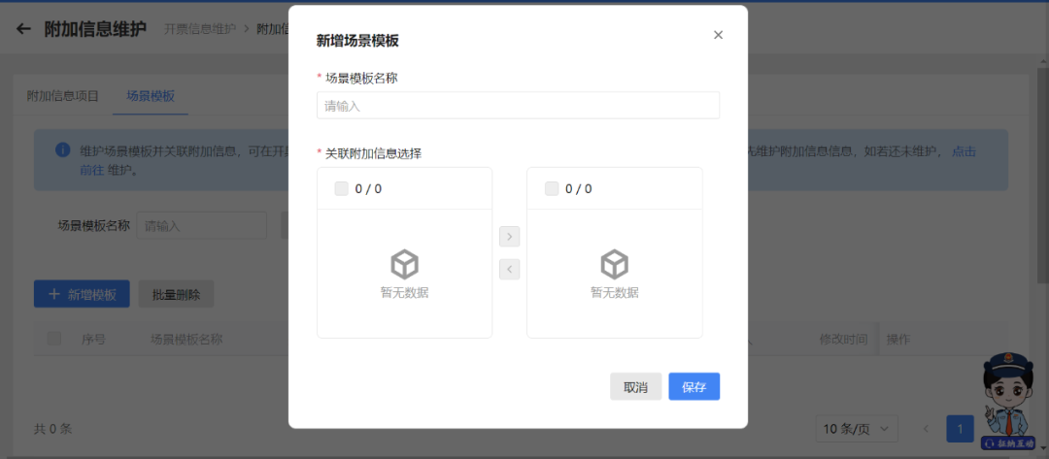Switch to the 附加信息项目 tab
Viewport: 1049px width, 459px height.
[x=63, y=96]
